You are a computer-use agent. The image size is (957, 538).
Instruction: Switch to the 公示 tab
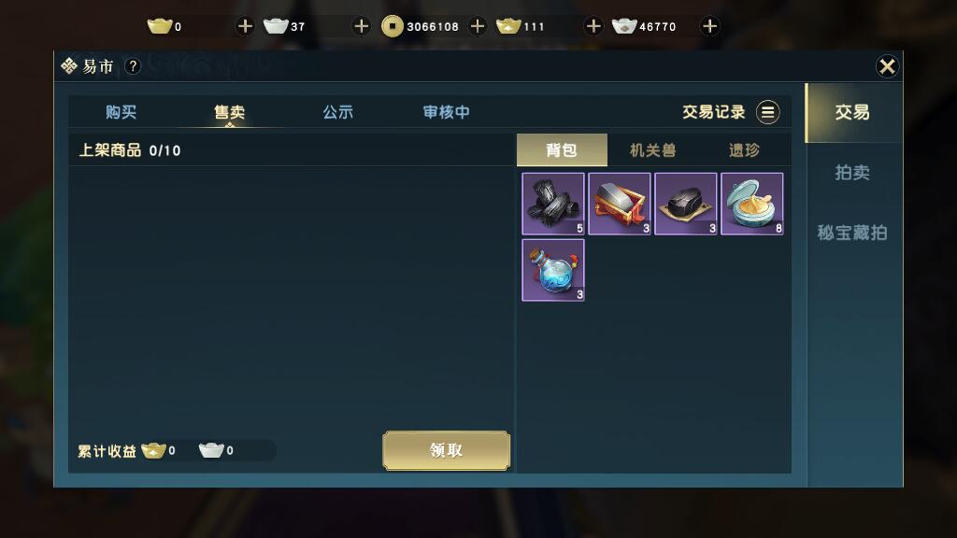(x=338, y=112)
